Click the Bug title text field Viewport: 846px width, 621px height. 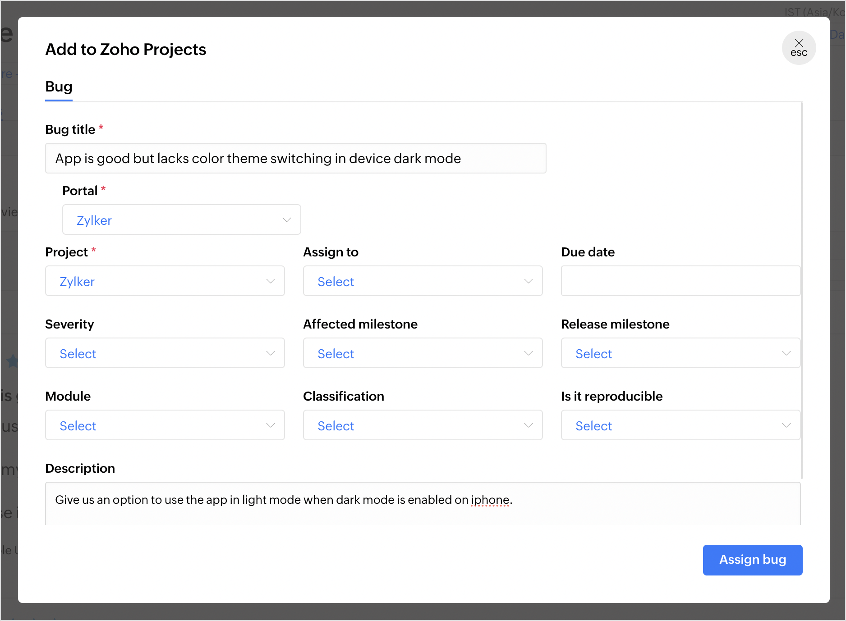point(295,159)
